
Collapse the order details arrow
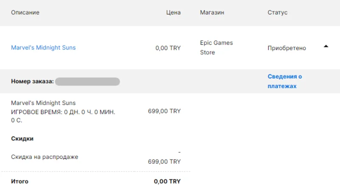(326, 46)
